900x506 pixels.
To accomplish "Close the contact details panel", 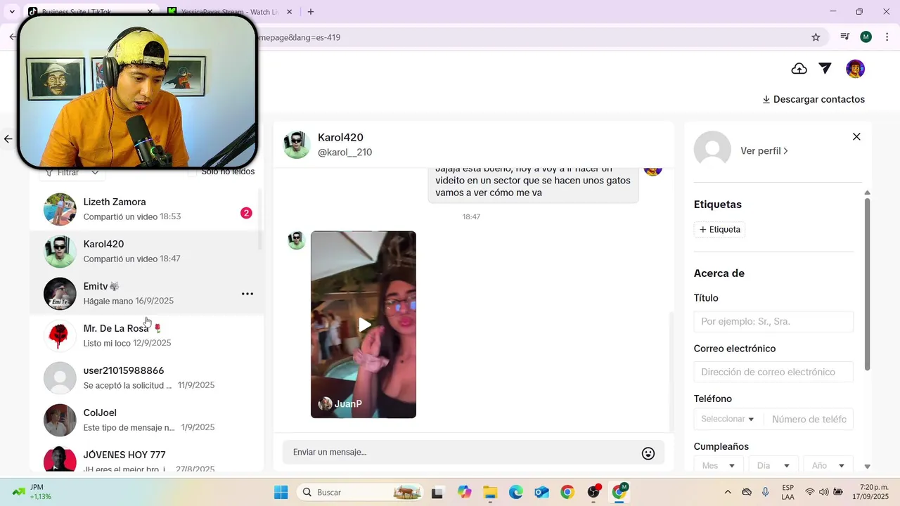I will [x=856, y=137].
